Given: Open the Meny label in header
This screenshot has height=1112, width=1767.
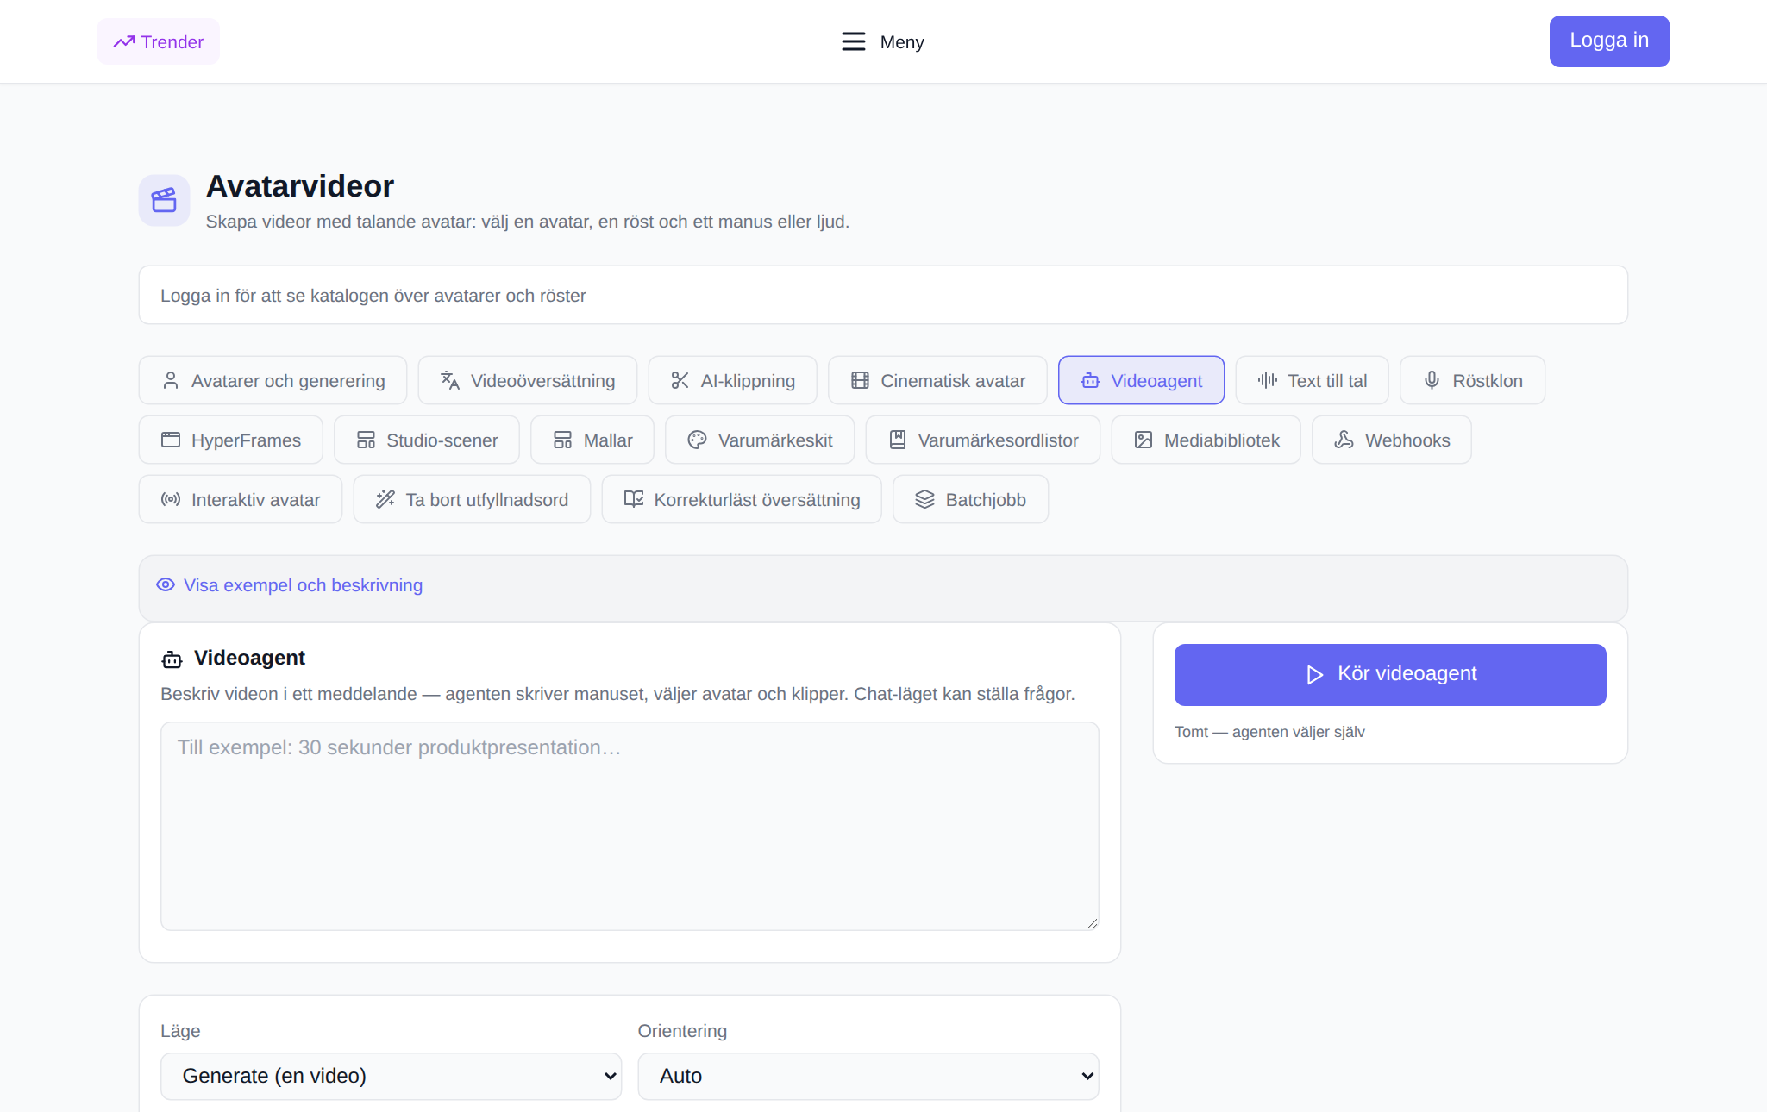Looking at the screenshot, I should (x=902, y=41).
